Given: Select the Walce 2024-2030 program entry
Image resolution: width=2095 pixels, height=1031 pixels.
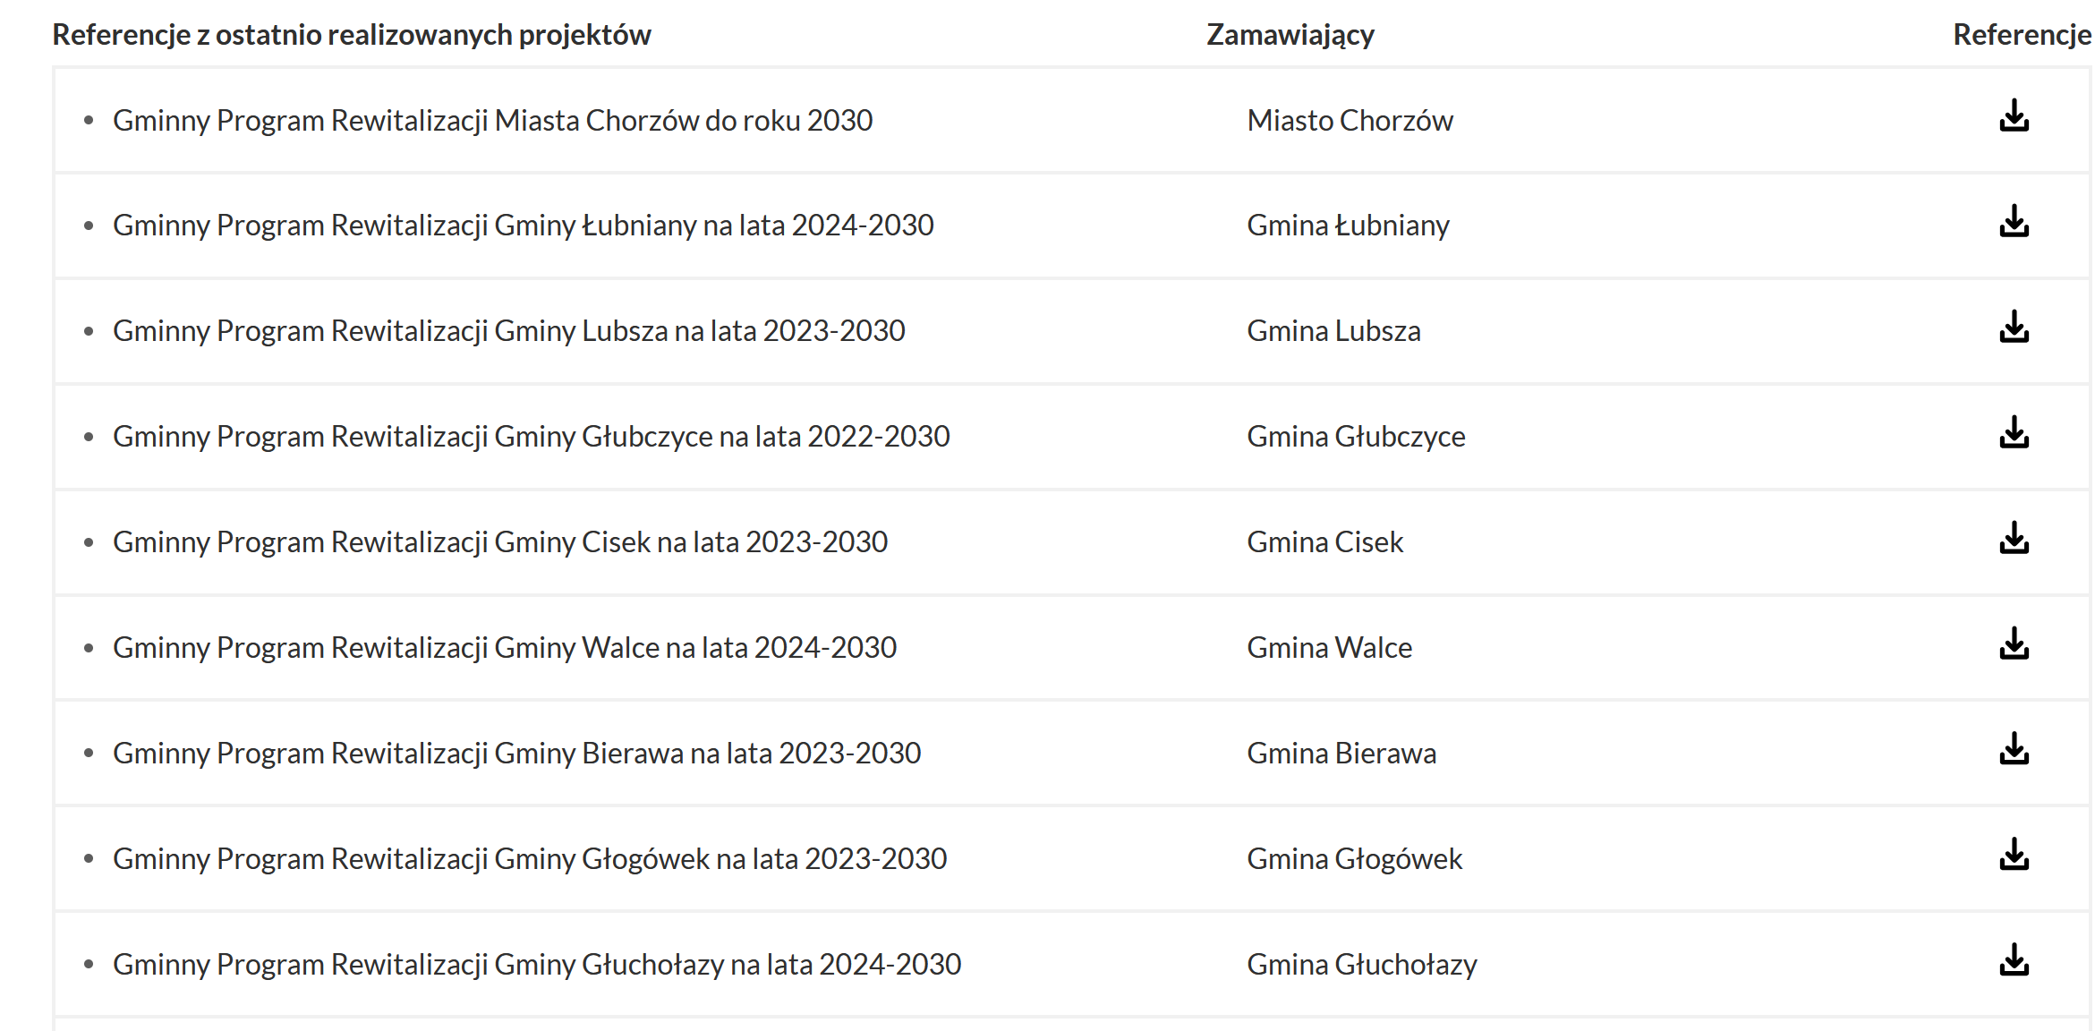Looking at the screenshot, I should [504, 648].
